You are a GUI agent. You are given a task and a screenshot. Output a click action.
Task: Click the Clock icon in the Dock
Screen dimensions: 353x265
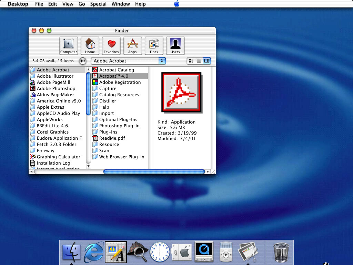coord(160,252)
